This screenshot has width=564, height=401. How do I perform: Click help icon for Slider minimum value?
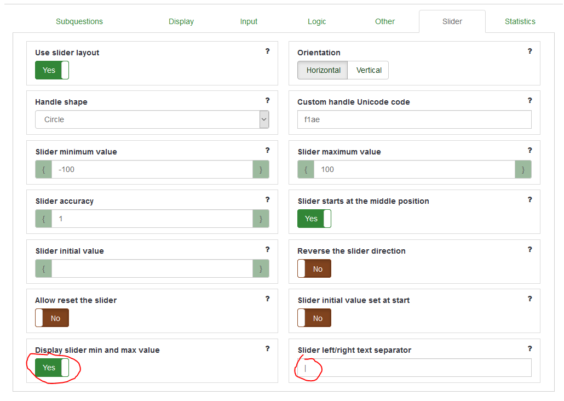click(x=267, y=150)
